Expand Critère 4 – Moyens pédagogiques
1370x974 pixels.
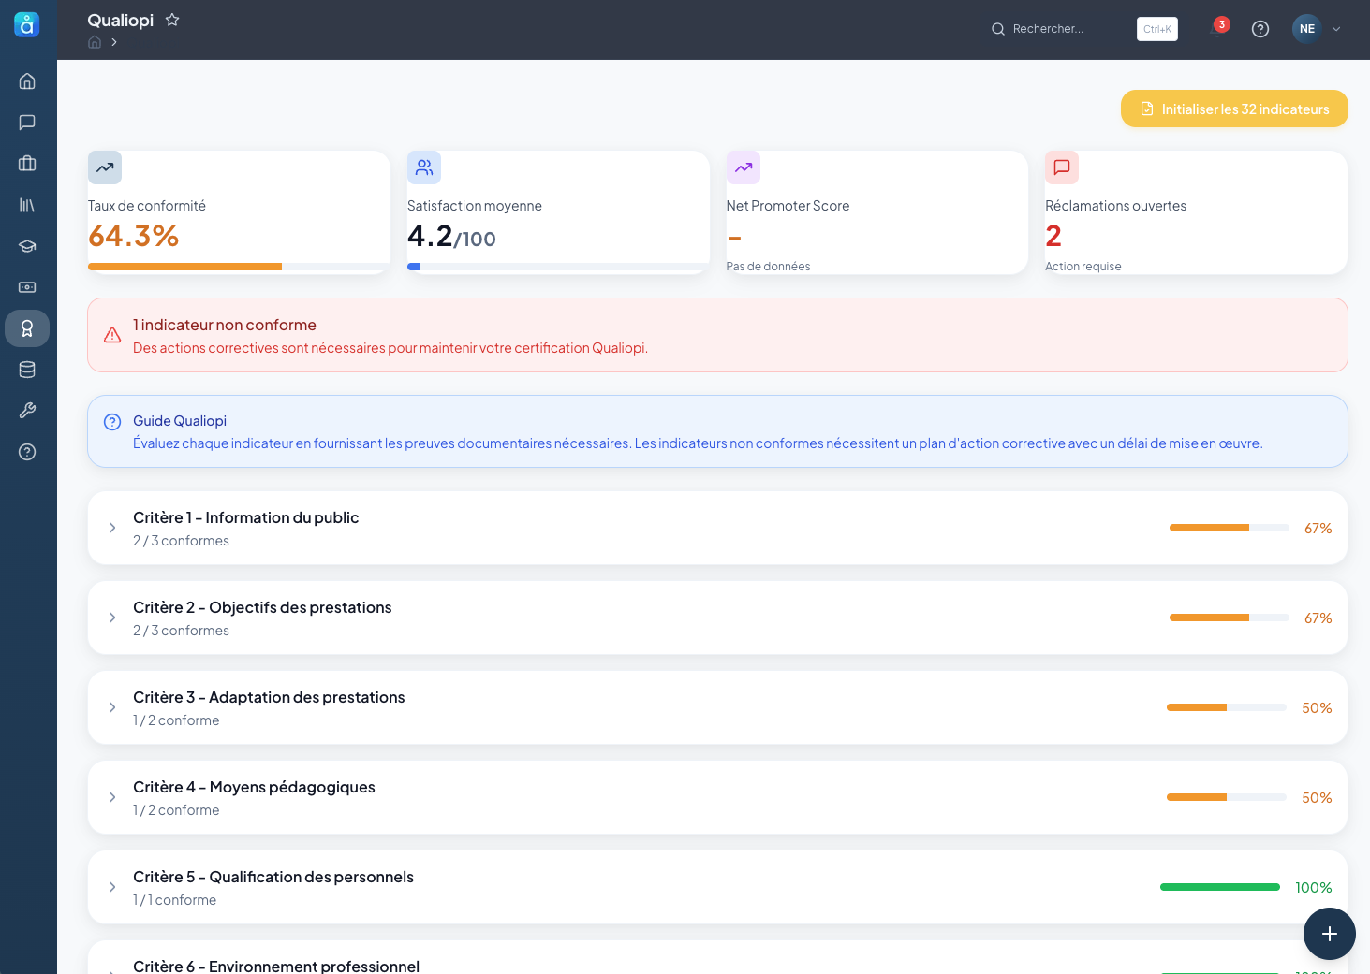click(x=112, y=797)
